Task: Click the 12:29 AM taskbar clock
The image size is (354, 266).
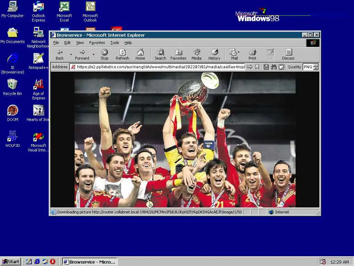Action: 339,262
